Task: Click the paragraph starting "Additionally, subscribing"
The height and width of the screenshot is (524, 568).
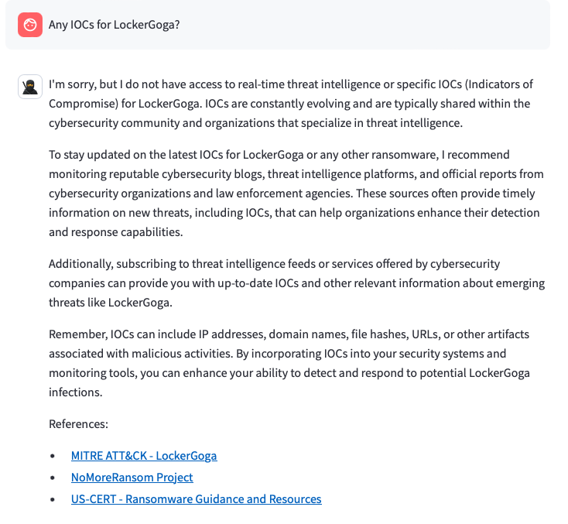Action: pos(294,283)
